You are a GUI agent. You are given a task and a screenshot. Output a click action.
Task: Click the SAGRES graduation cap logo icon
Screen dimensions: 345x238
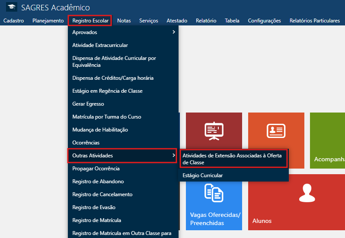tap(11, 7)
